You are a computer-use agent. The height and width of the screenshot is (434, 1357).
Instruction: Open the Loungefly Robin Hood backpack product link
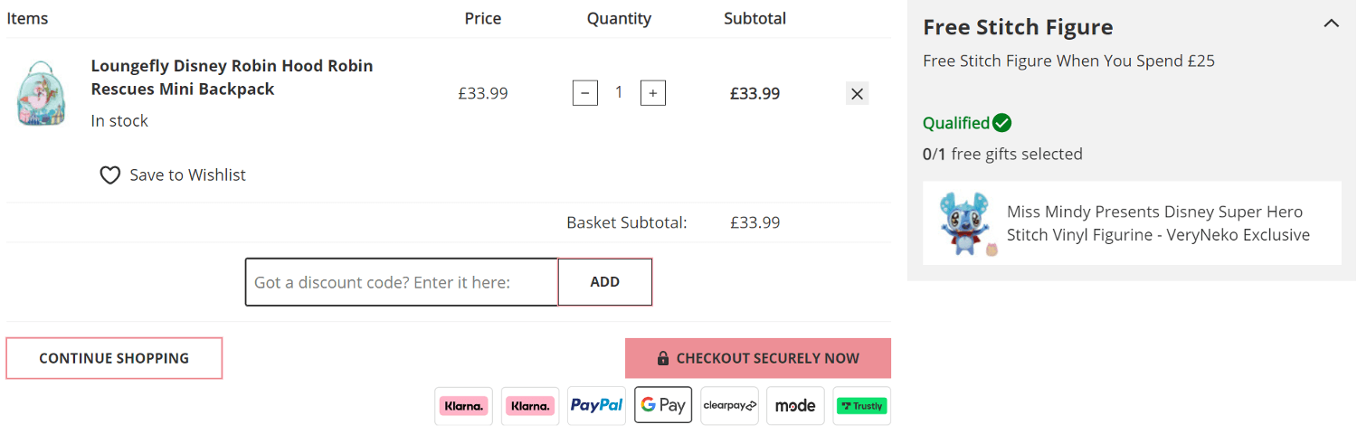click(232, 78)
